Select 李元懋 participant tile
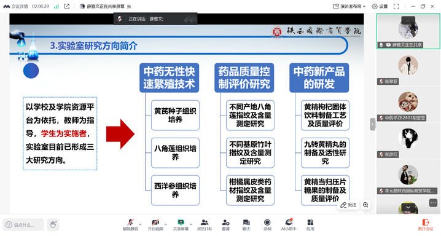 (408, 178)
